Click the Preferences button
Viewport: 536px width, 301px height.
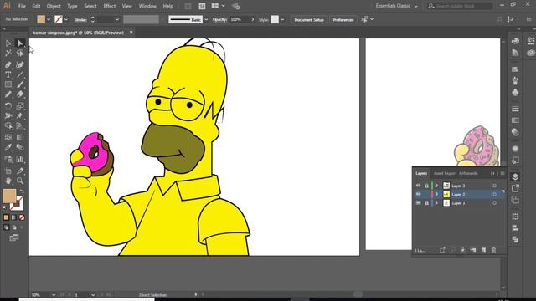[x=343, y=20]
